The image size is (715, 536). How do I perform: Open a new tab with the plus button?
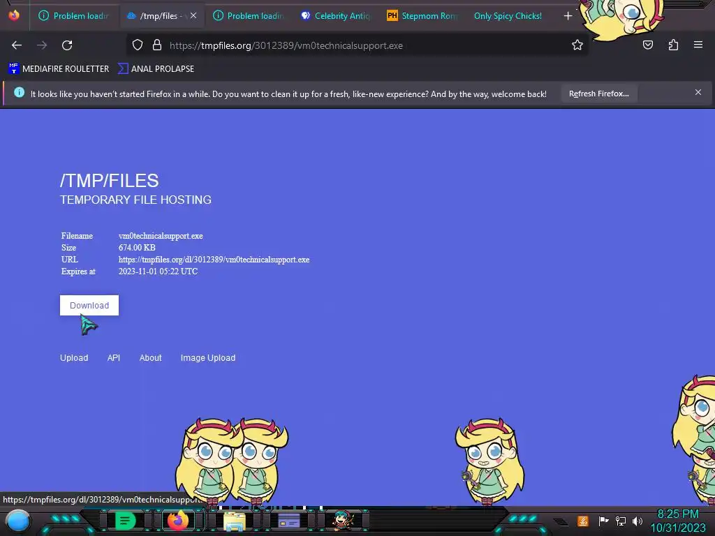[568, 16]
